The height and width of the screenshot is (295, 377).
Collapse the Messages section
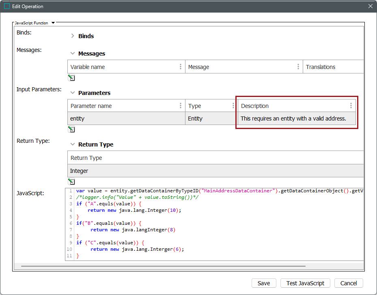[x=73, y=54]
